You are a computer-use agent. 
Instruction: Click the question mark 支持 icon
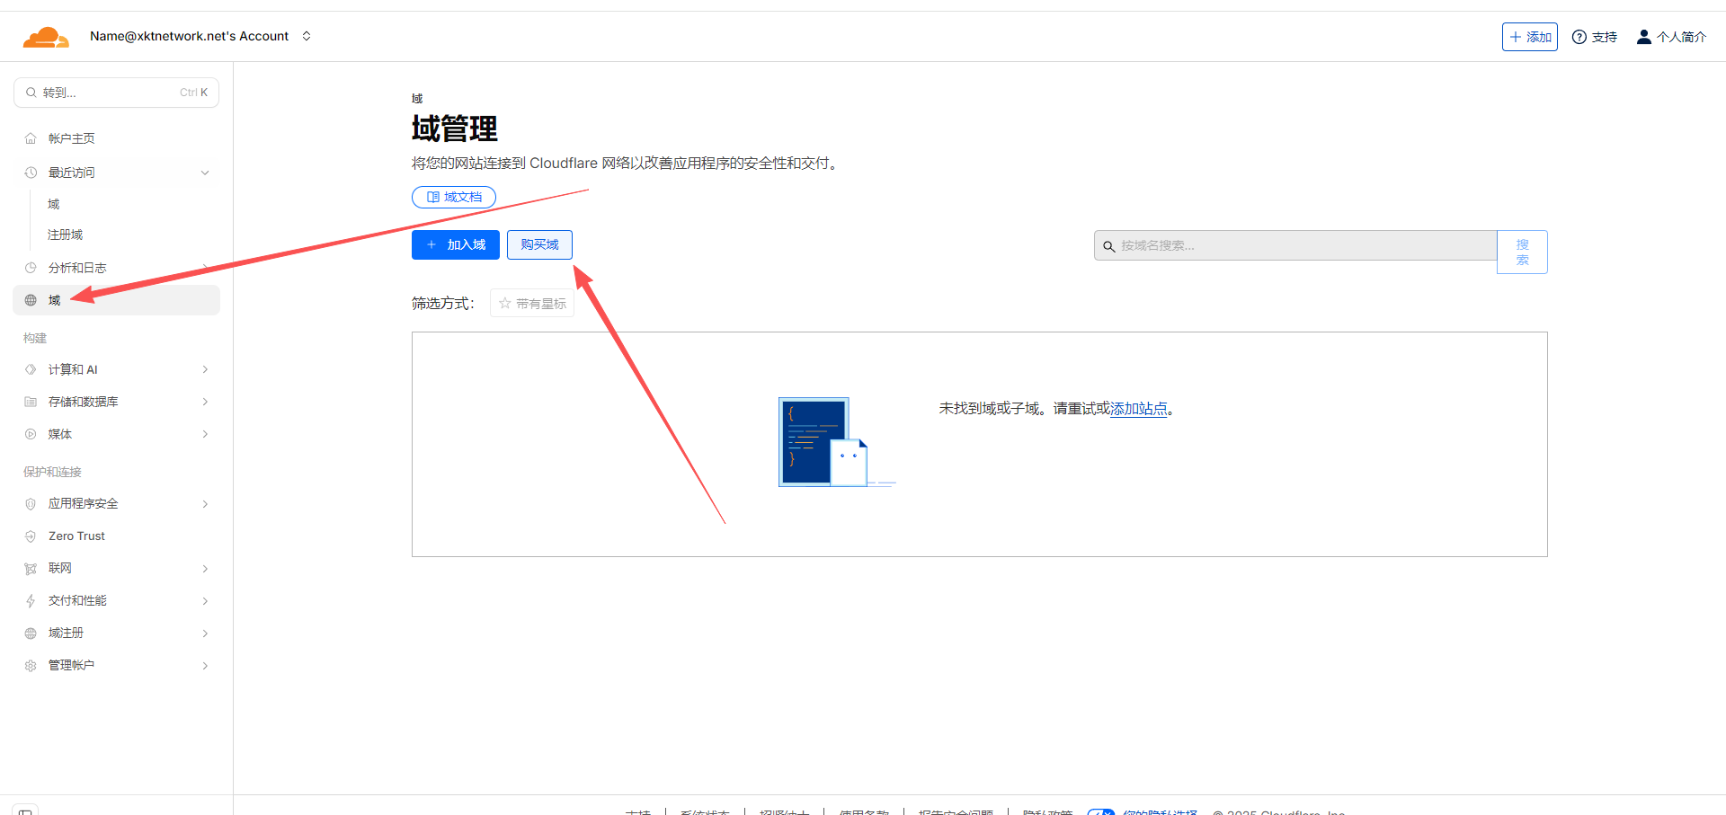coord(1579,37)
